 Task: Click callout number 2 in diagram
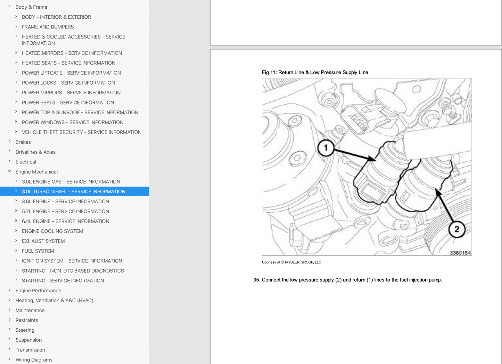(x=456, y=229)
